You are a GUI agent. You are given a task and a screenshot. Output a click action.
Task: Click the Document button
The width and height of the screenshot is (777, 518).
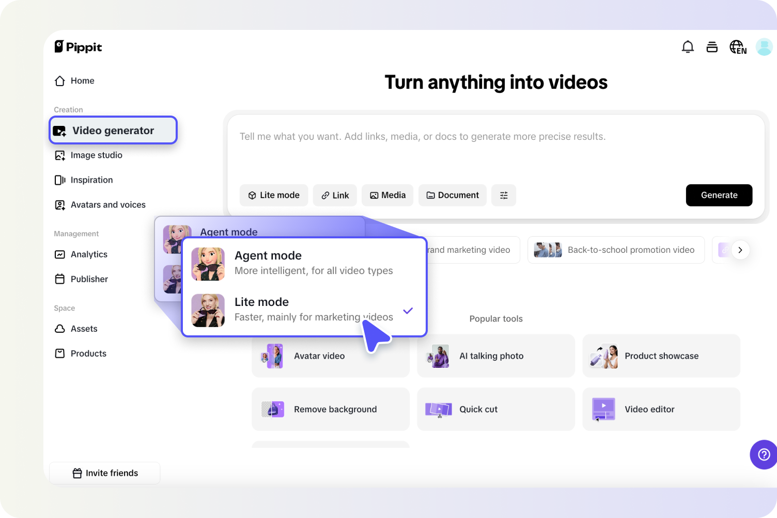453,195
